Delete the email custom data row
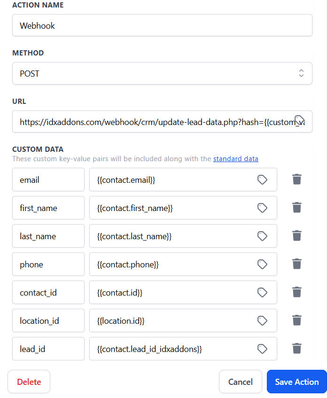 coord(296,179)
